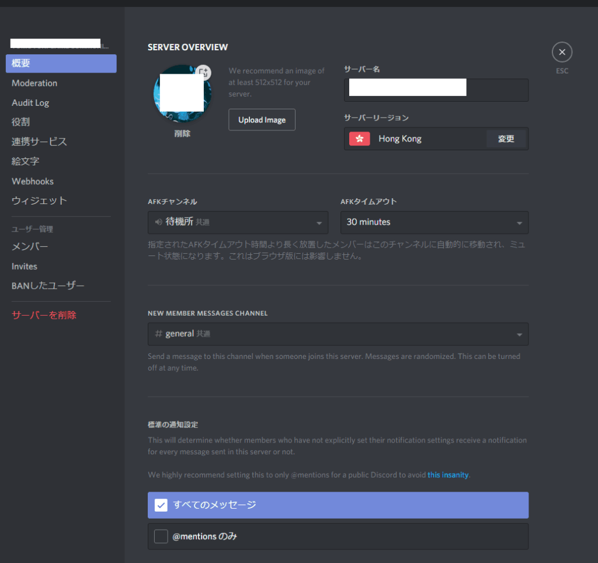Click the 削除 link under the avatar
The width and height of the screenshot is (598, 563).
click(x=182, y=133)
